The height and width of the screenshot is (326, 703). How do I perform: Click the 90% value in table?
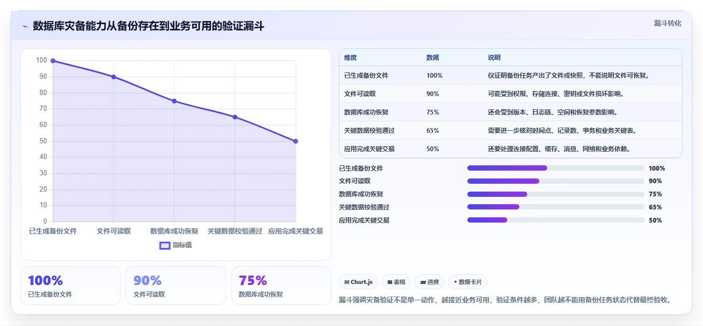[433, 94]
